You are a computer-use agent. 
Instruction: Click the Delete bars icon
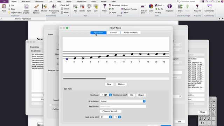pyautogui.click(x=82, y=7)
